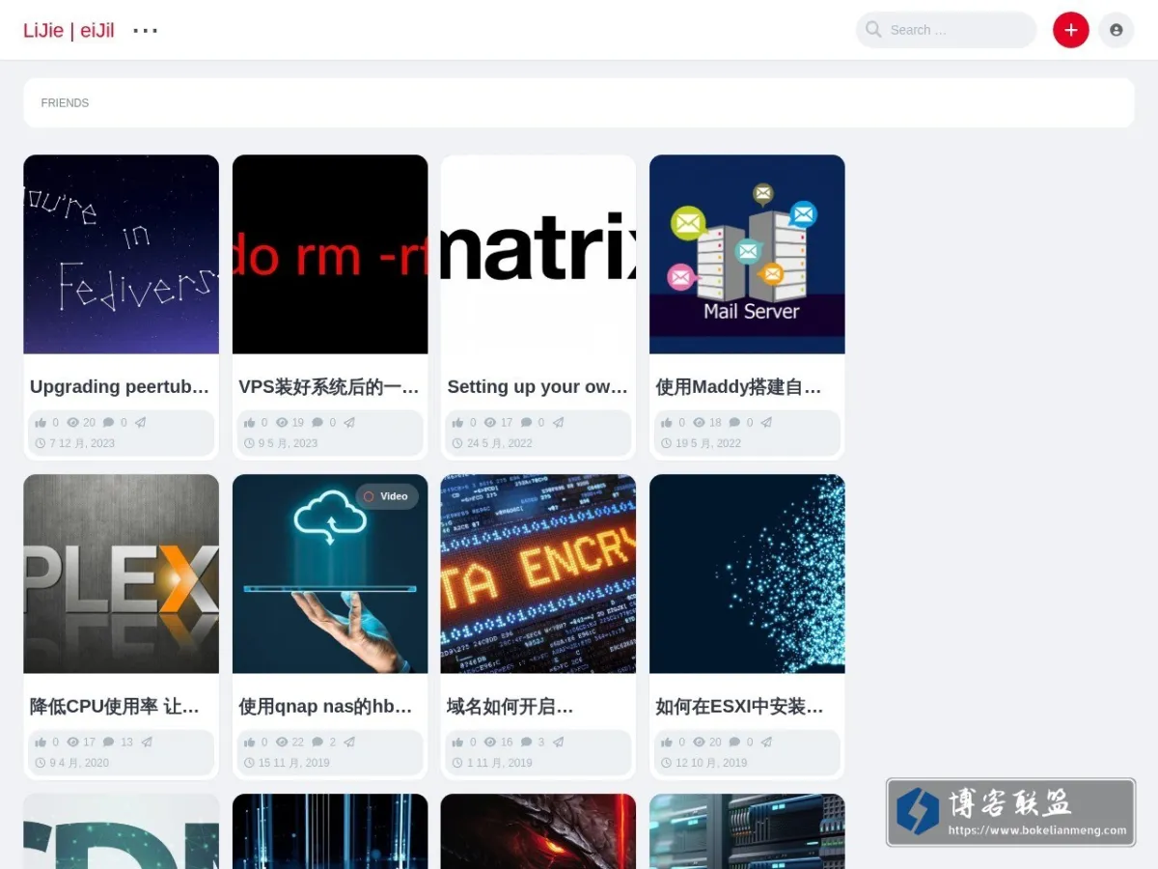This screenshot has width=1158, height=869.
Task: Click the red plus add button
Action: coord(1070,30)
